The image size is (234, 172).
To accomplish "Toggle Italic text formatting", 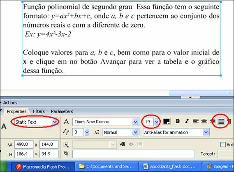I will pos(187,121).
